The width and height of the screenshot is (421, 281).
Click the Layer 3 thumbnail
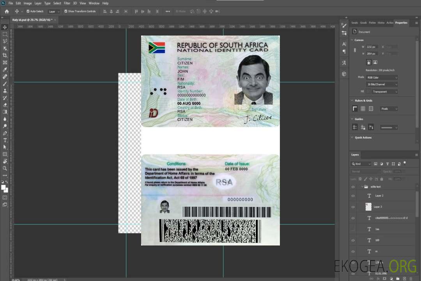click(x=368, y=207)
